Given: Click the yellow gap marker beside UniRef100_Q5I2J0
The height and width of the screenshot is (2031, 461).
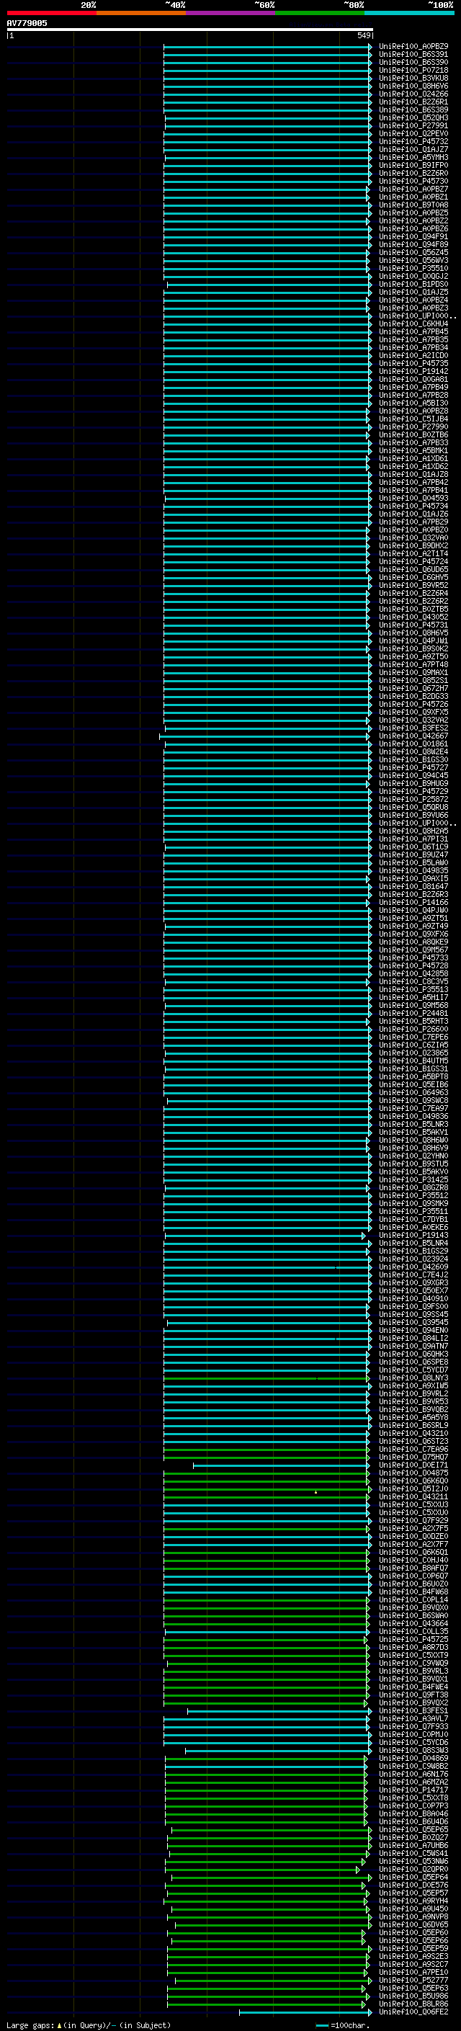Looking at the screenshot, I should [x=316, y=1491].
